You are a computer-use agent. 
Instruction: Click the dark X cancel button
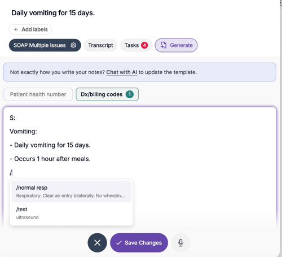point(97,243)
